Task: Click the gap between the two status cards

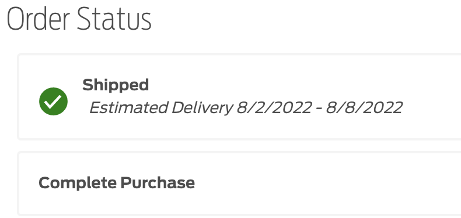Action: 239,146
